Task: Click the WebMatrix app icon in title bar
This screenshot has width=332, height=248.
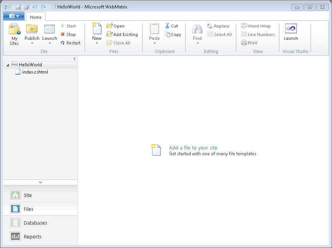Action: point(7,7)
